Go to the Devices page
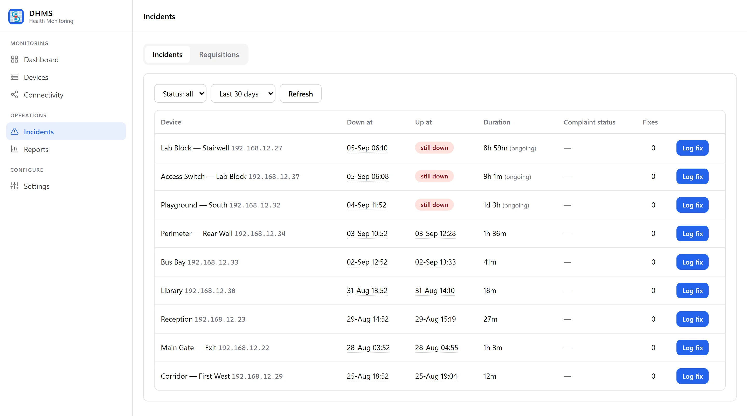747x416 pixels. [66, 77]
